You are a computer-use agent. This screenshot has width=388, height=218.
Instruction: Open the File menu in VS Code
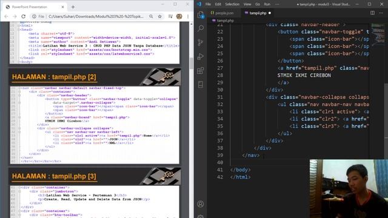208,4
